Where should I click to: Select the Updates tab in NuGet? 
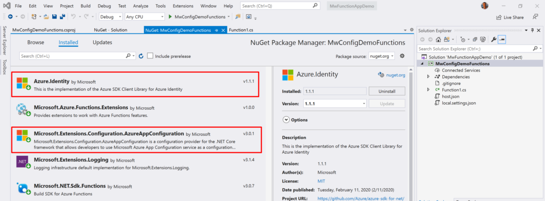(102, 42)
